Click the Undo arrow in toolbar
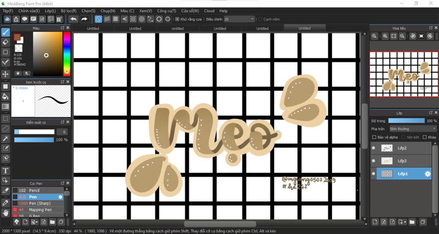 (73, 19)
